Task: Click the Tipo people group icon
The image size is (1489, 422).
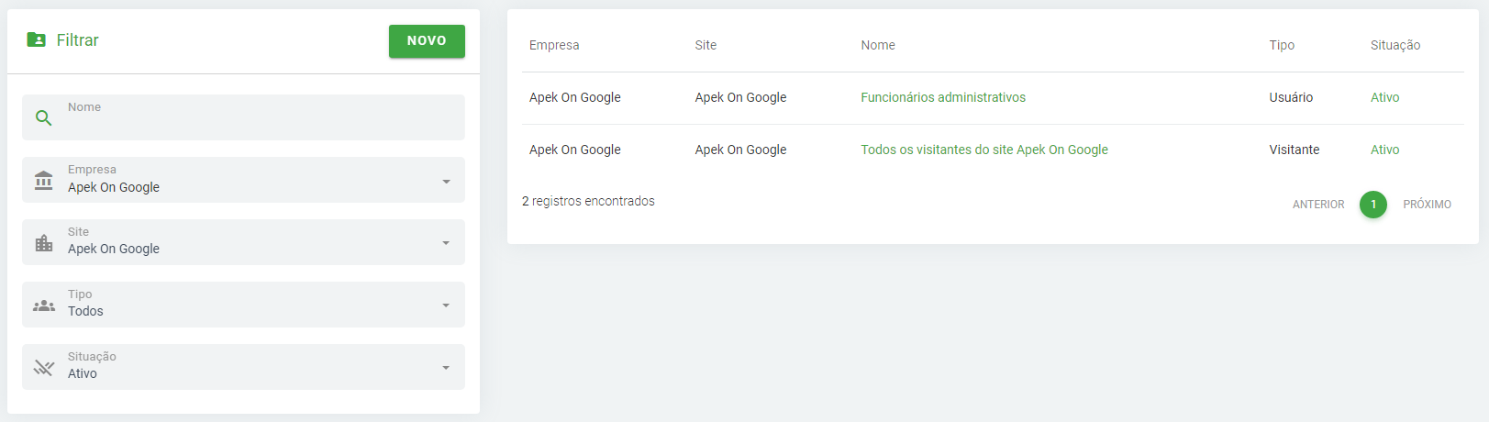Action: (x=43, y=305)
